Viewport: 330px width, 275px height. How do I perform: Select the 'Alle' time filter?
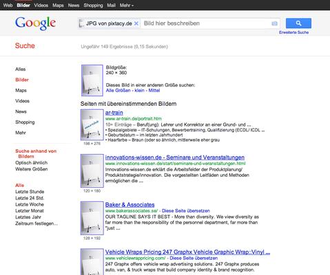coord(19,185)
